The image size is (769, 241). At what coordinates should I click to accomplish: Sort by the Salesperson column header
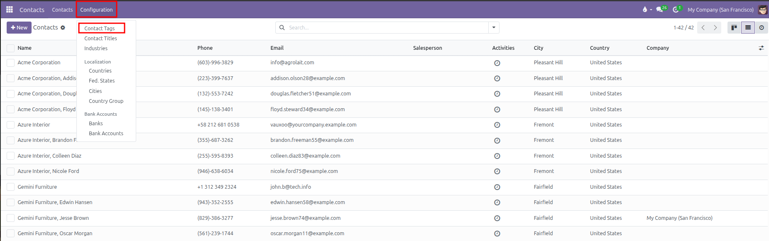click(x=427, y=48)
